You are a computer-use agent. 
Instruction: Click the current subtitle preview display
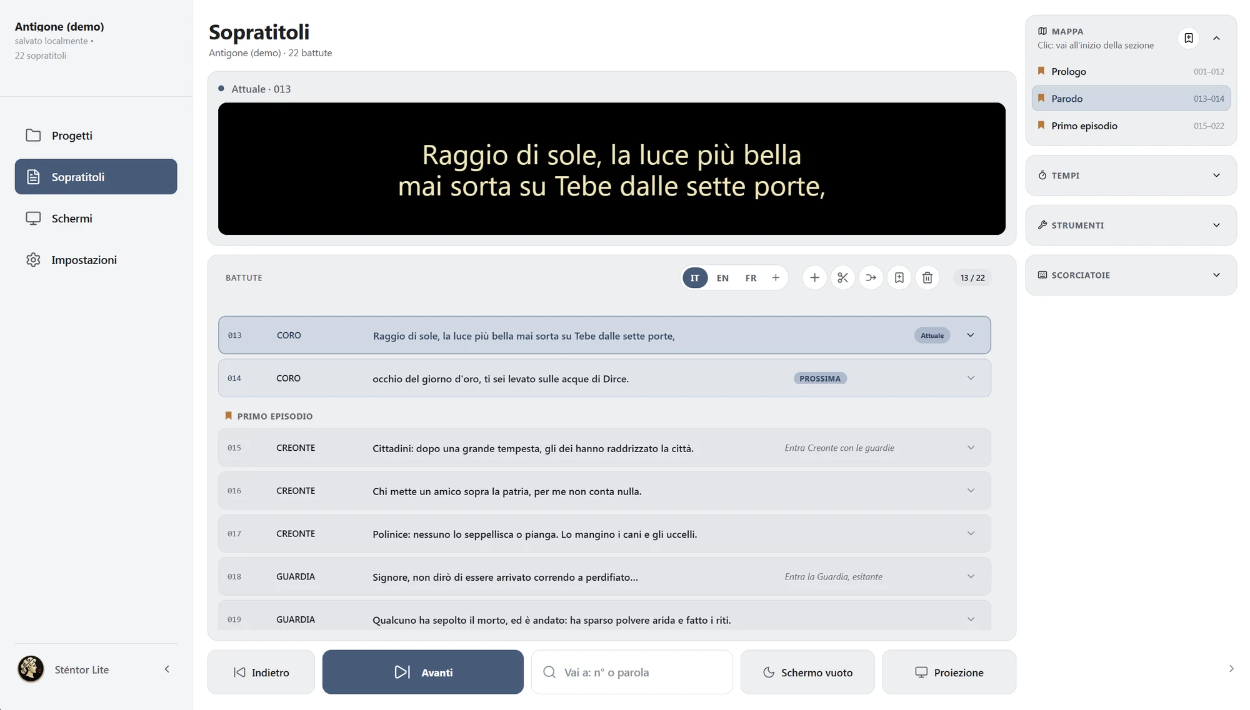[x=611, y=169]
